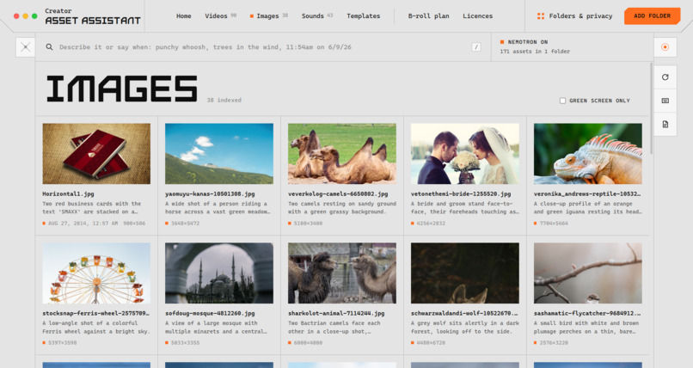Screen dimensions: 693x368
Task: Click the 5100×3400 dimensions text
Action: click(x=308, y=223)
